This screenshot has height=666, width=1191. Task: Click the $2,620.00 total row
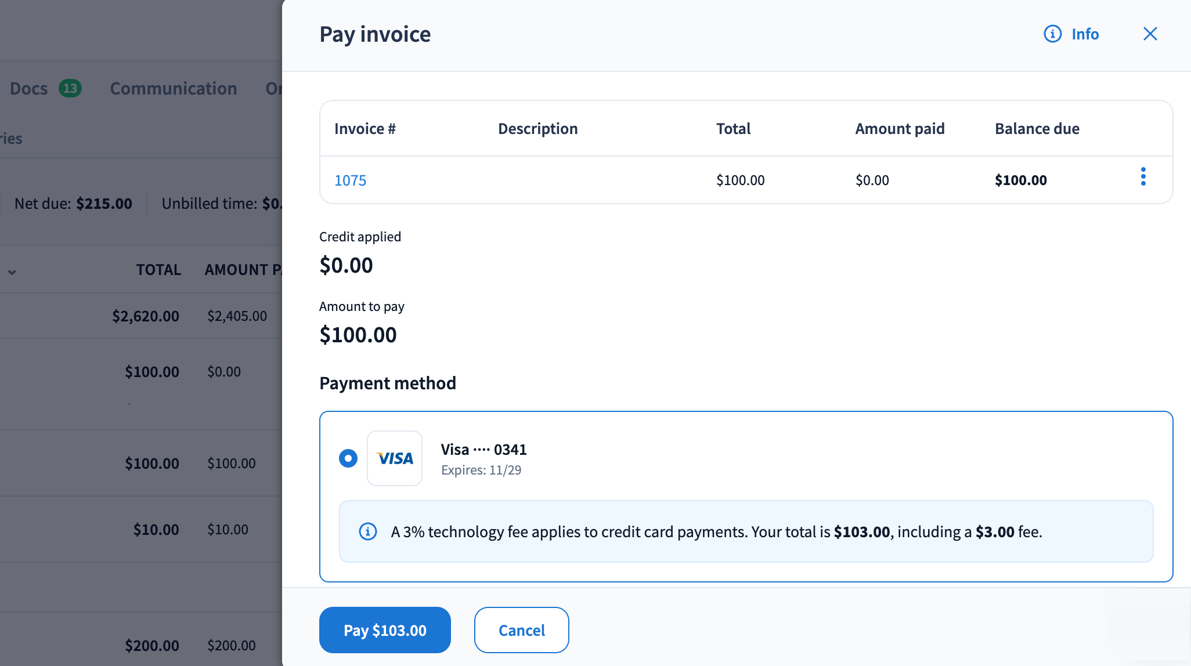146,316
